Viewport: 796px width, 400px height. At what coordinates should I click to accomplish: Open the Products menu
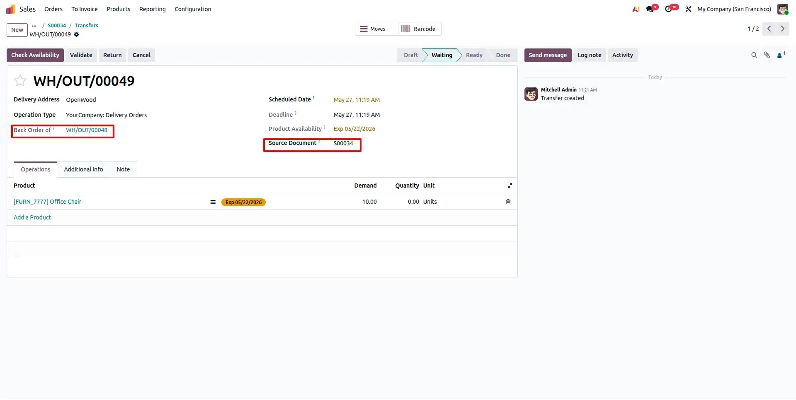coord(119,9)
